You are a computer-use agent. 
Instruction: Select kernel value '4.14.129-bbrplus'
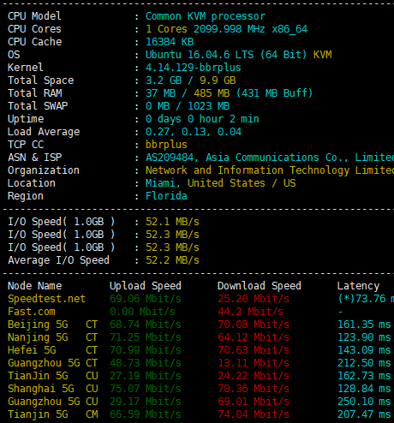pos(194,68)
